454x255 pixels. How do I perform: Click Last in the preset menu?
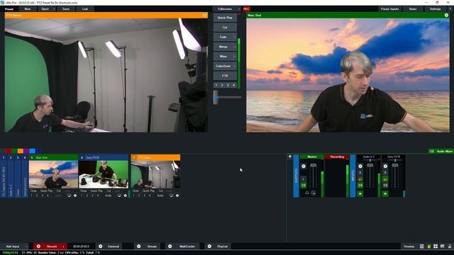click(85, 9)
